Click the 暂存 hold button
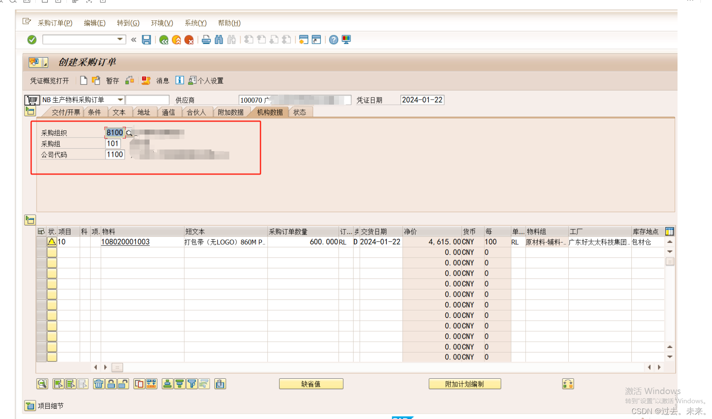Viewport: 712px width, 419px height. [x=113, y=81]
